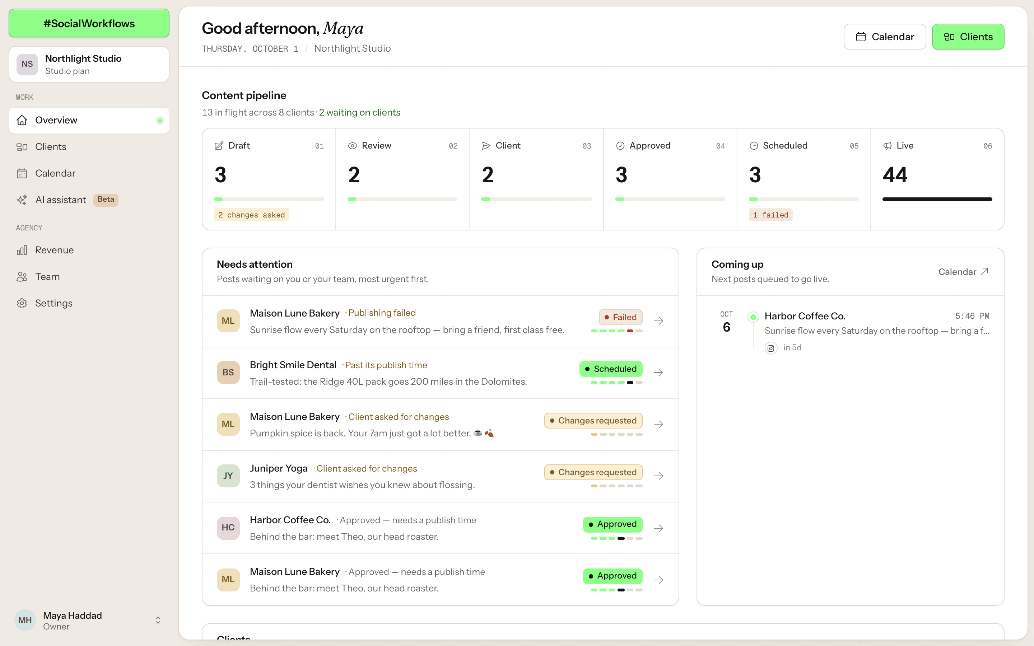
Task: Go to Team in the sidebar
Action: pyautogui.click(x=89, y=277)
